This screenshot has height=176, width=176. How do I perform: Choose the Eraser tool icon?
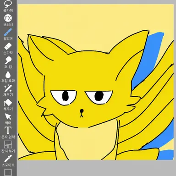click(8, 46)
